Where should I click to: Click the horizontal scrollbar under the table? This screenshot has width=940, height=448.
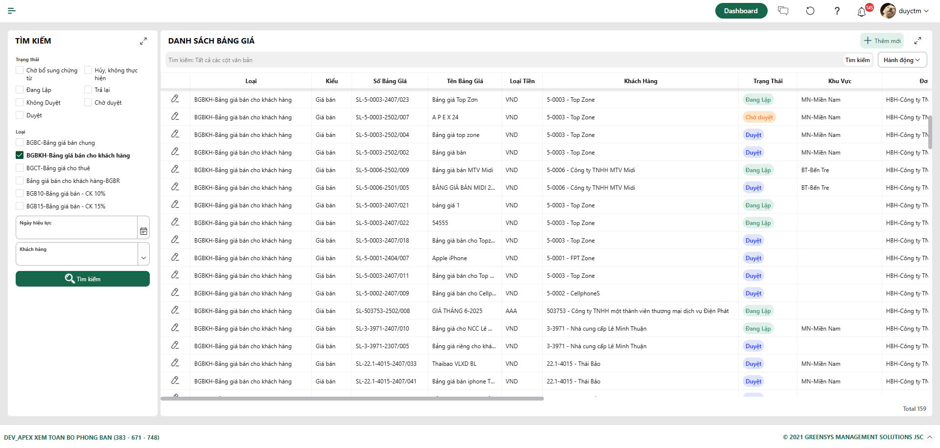pyautogui.click(x=352, y=399)
